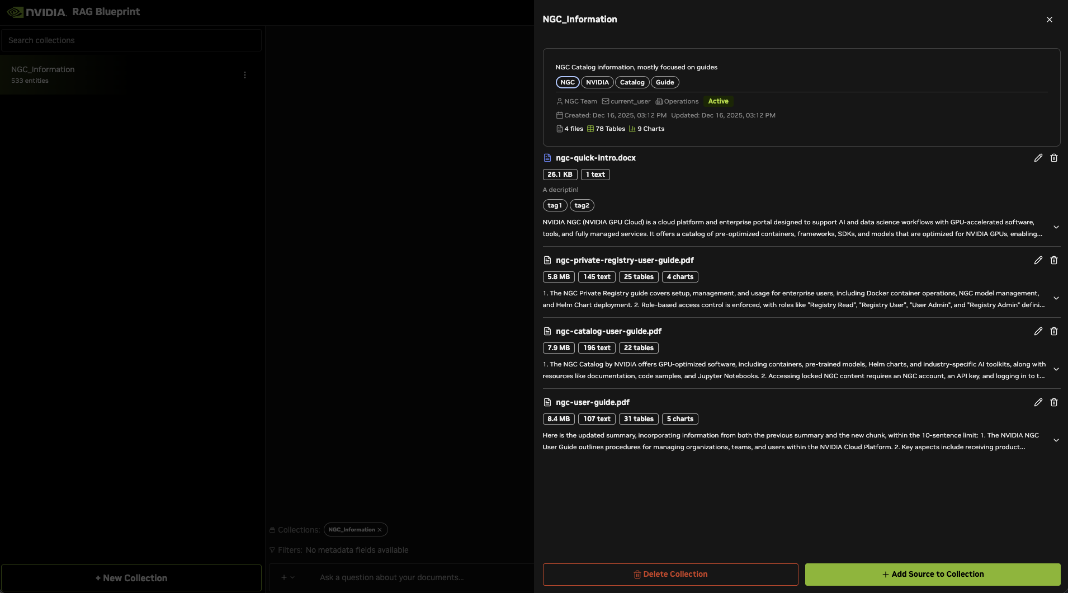Expand the ngc-catalog-user-guide.pdf summary text
1068x593 pixels.
pos(1056,370)
